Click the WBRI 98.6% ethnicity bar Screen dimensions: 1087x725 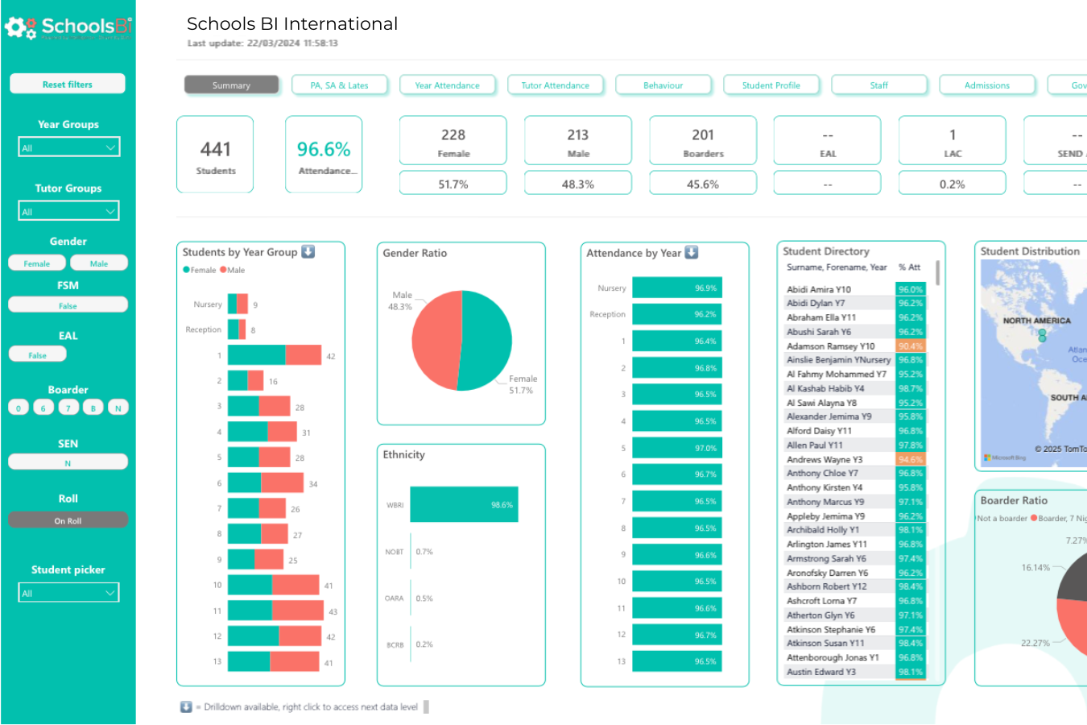(465, 504)
